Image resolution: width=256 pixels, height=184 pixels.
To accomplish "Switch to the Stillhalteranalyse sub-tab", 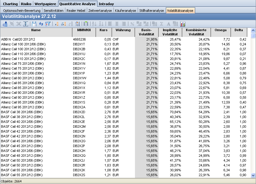I will pos(151,11).
